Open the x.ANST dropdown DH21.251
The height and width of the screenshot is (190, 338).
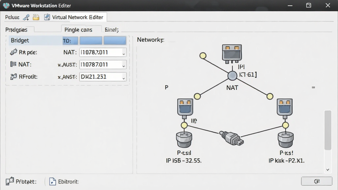pos(103,77)
